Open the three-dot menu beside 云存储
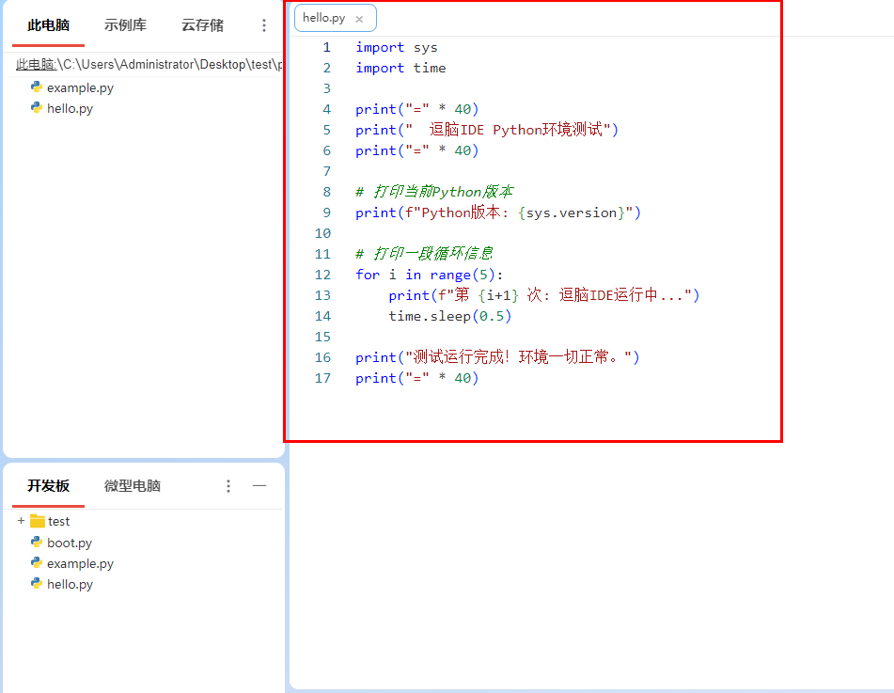This screenshot has width=894, height=693. point(263,25)
